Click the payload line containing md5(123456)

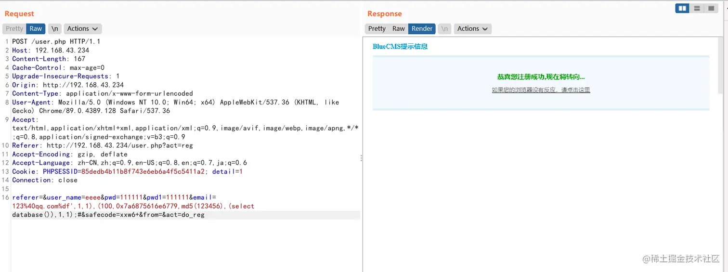pyautogui.click(x=133, y=206)
